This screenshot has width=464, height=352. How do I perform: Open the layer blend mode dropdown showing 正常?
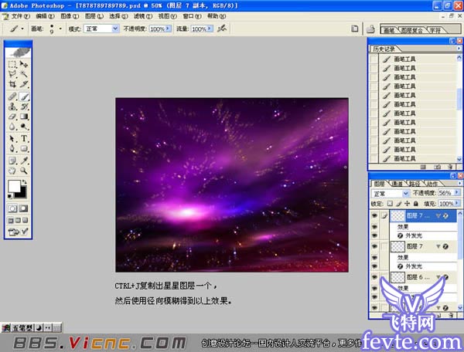click(x=388, y=194)
